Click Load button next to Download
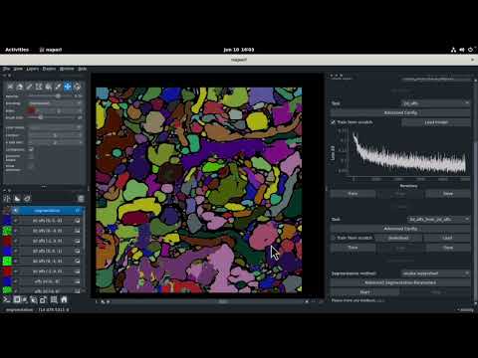 click(447, 238)
